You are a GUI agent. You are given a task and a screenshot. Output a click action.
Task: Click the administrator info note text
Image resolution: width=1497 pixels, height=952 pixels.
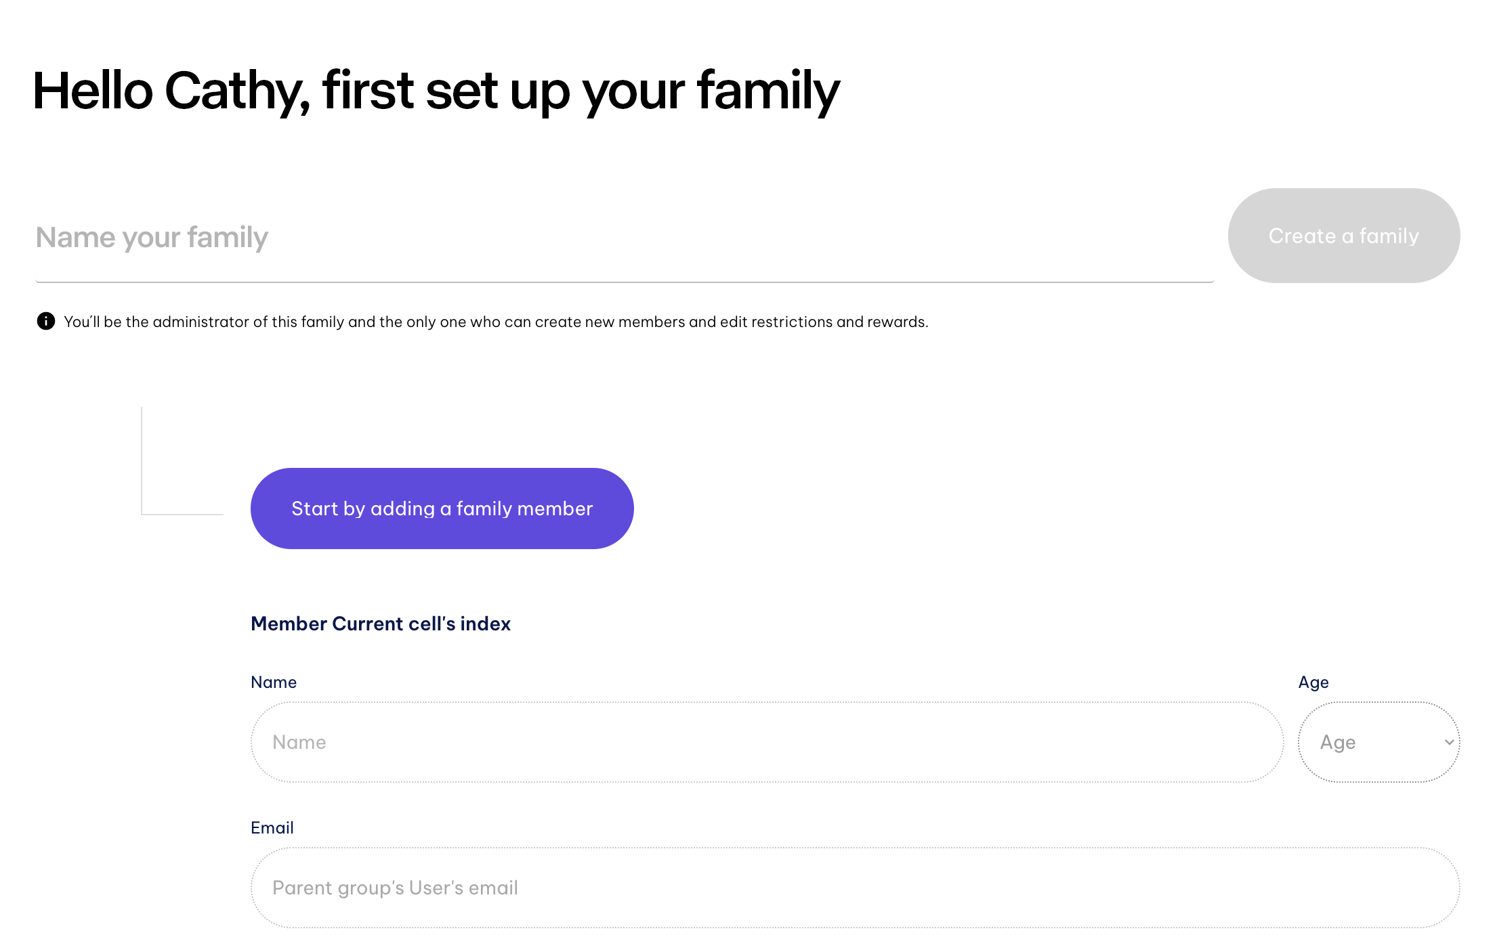[496, 322]
